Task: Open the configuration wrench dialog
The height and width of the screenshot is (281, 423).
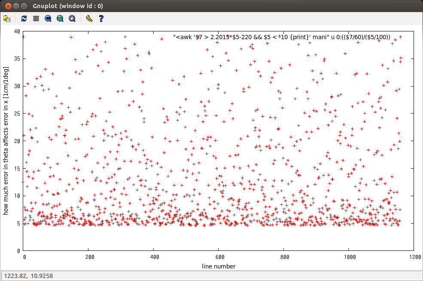Action: pyautogui.click(x=89, y=19)
